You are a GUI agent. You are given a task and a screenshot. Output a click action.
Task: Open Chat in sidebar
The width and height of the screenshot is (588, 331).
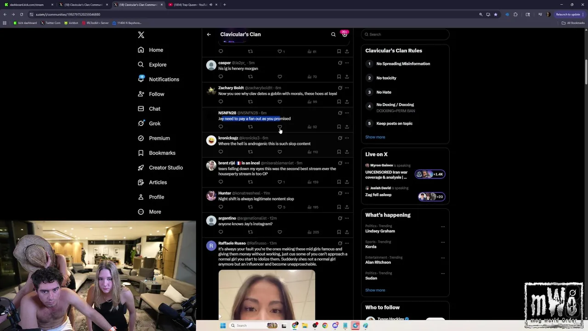pyautogui.click(x=149, y=108)
